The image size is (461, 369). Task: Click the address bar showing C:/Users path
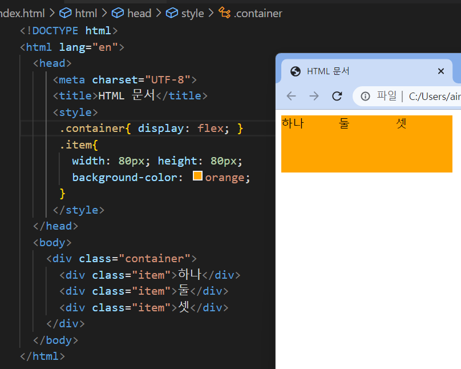click(407, 96)
